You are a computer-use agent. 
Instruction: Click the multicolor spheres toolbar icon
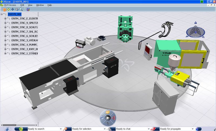click(28, 9)
